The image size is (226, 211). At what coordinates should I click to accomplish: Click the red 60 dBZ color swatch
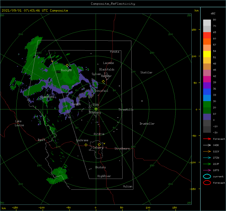tap(207, 35)
